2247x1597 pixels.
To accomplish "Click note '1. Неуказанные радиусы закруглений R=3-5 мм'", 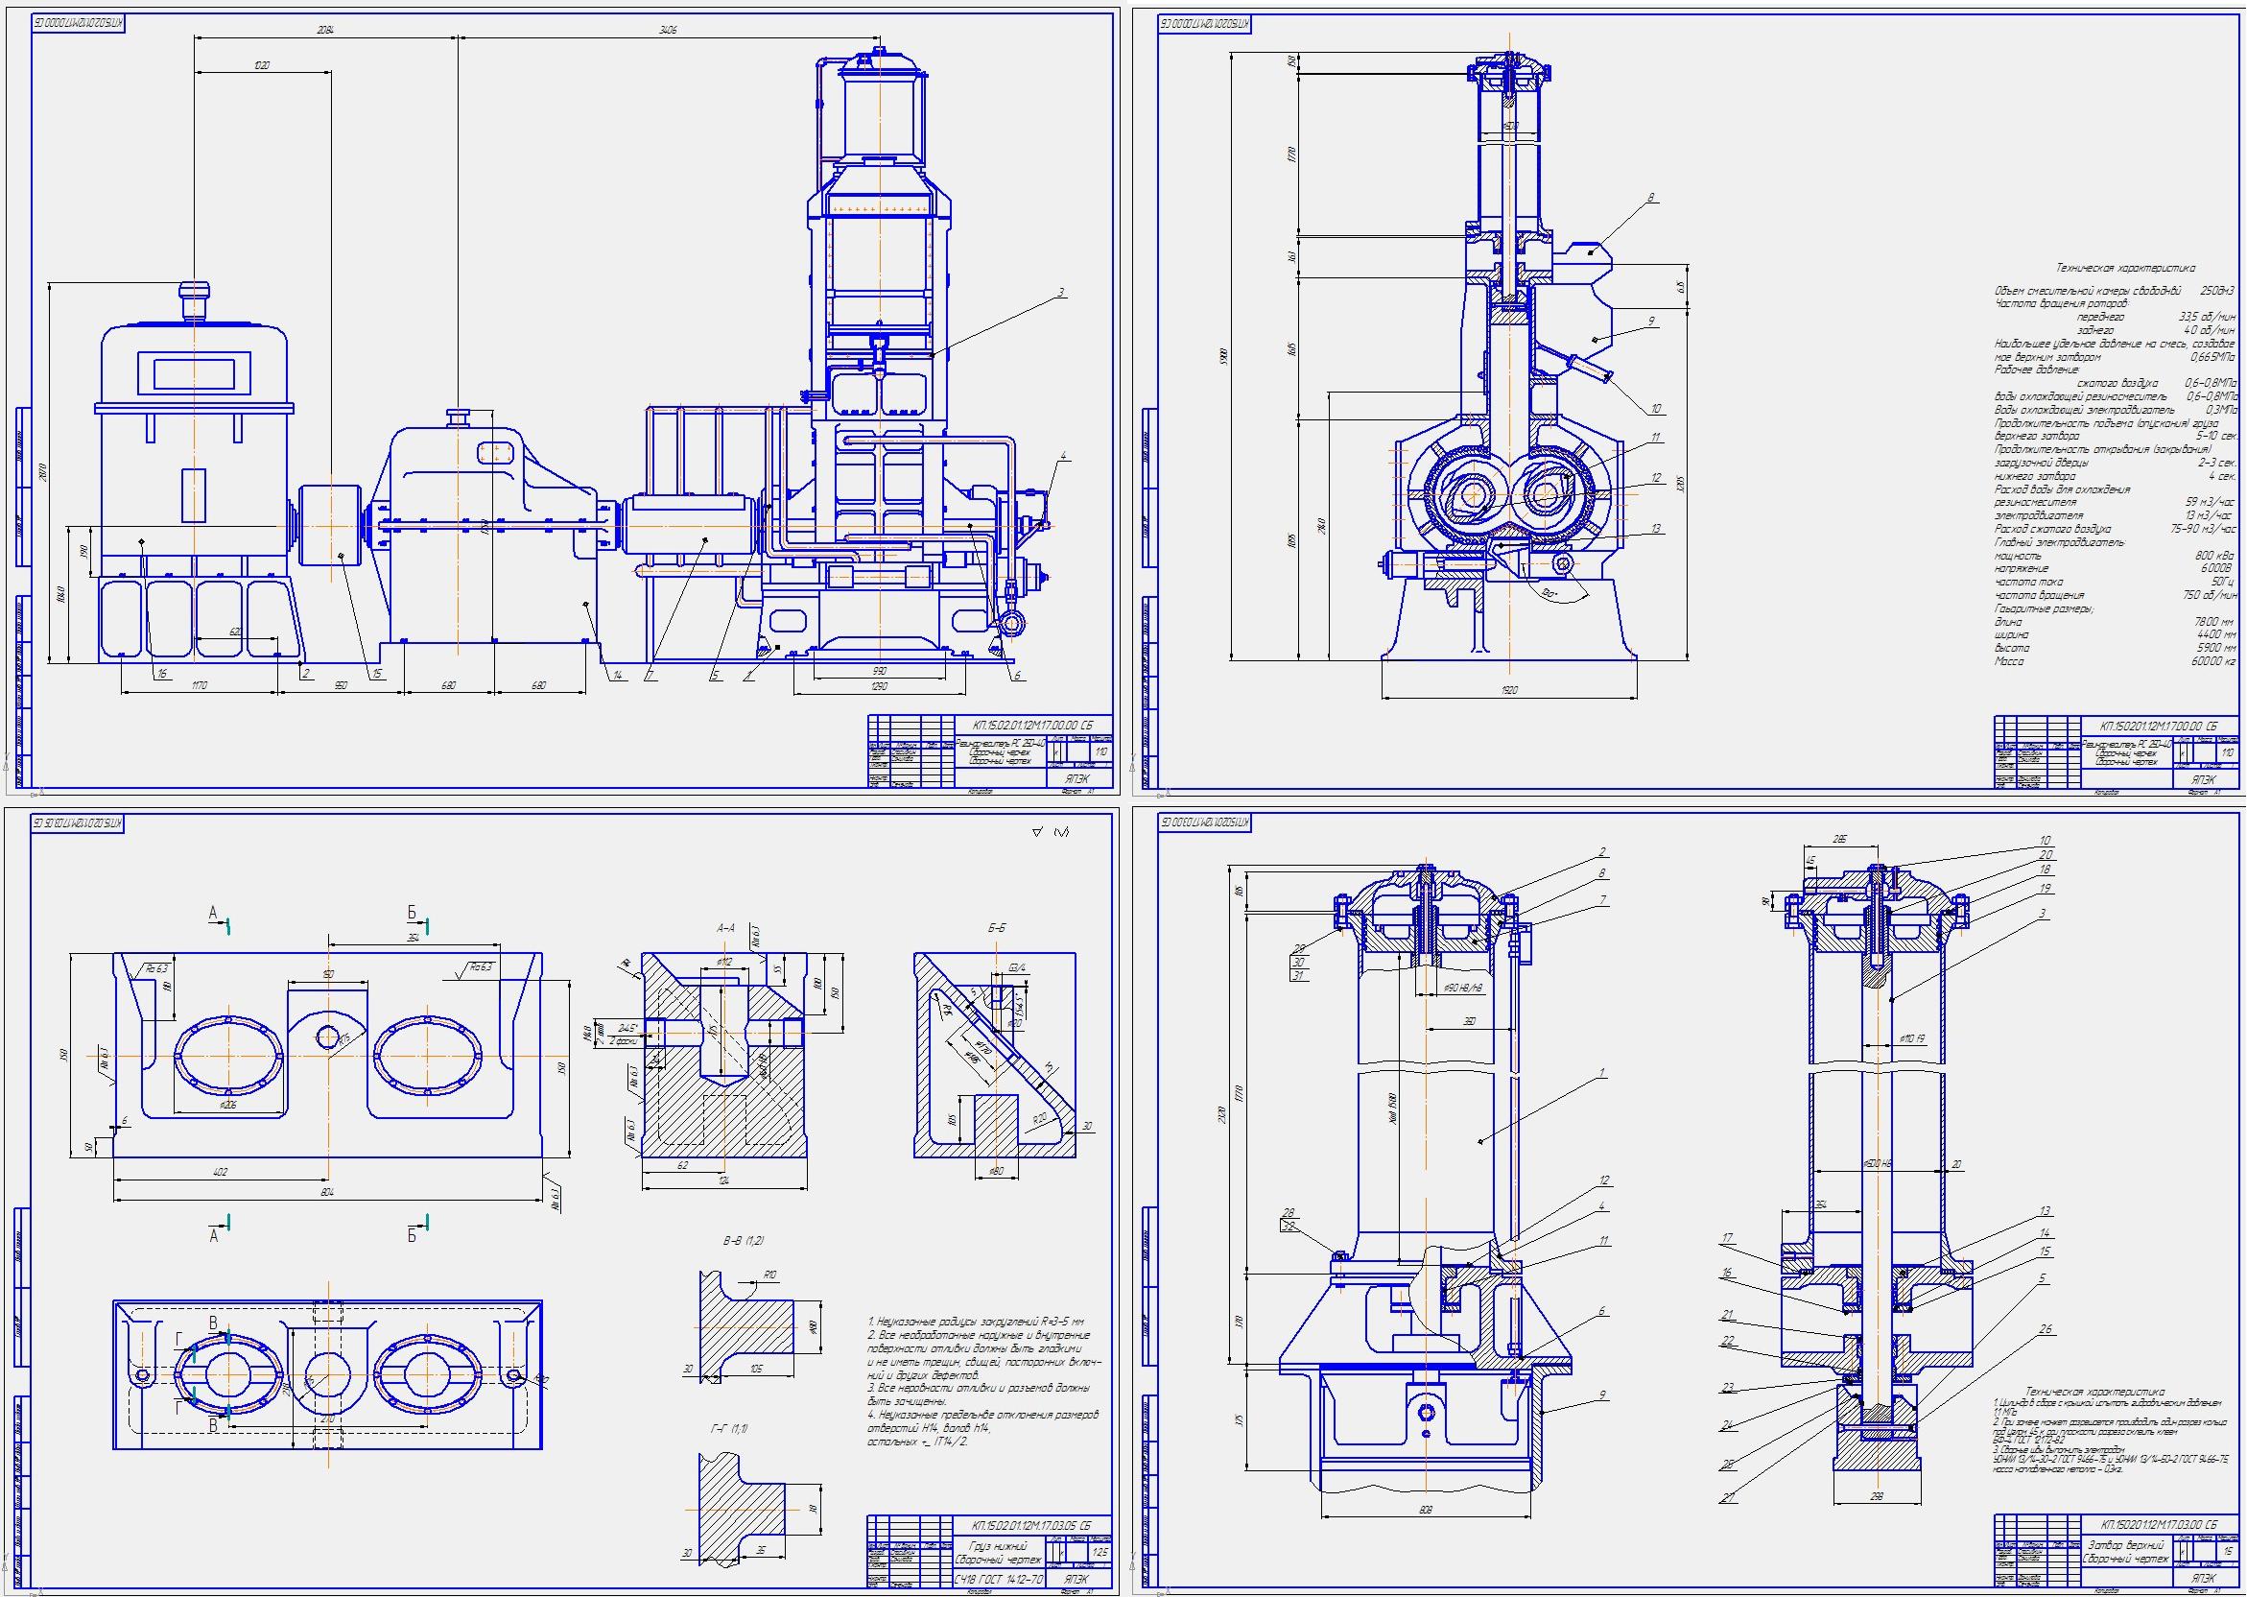I will point(976,1322).
